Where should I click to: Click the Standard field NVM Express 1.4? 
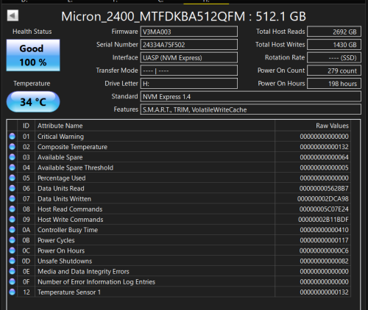click(x=251, y=96)
